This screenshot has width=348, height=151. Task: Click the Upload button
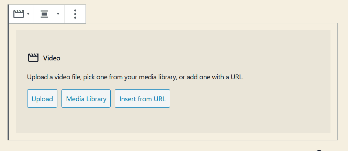click(x=42, y=98)
